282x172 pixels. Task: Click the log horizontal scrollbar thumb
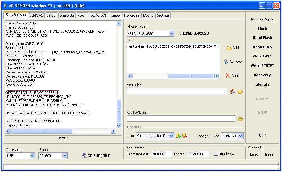pos(42,131)
